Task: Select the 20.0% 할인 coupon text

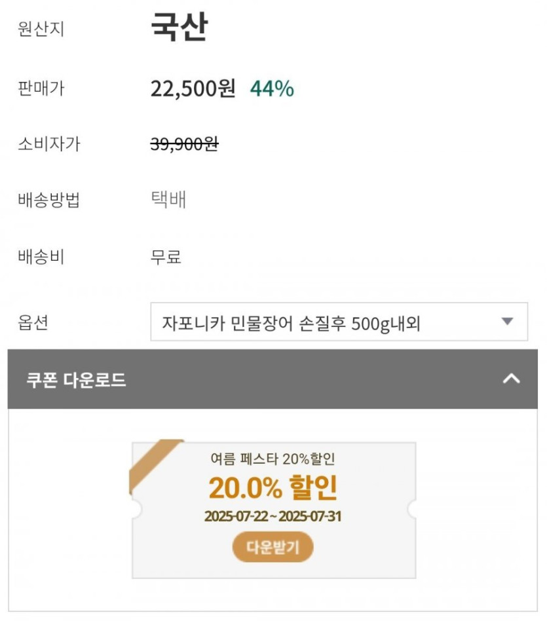Action: [x=273, y=487]
